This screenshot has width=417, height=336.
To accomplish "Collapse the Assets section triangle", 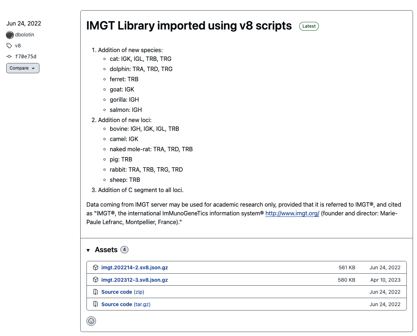I will [88, 250].
